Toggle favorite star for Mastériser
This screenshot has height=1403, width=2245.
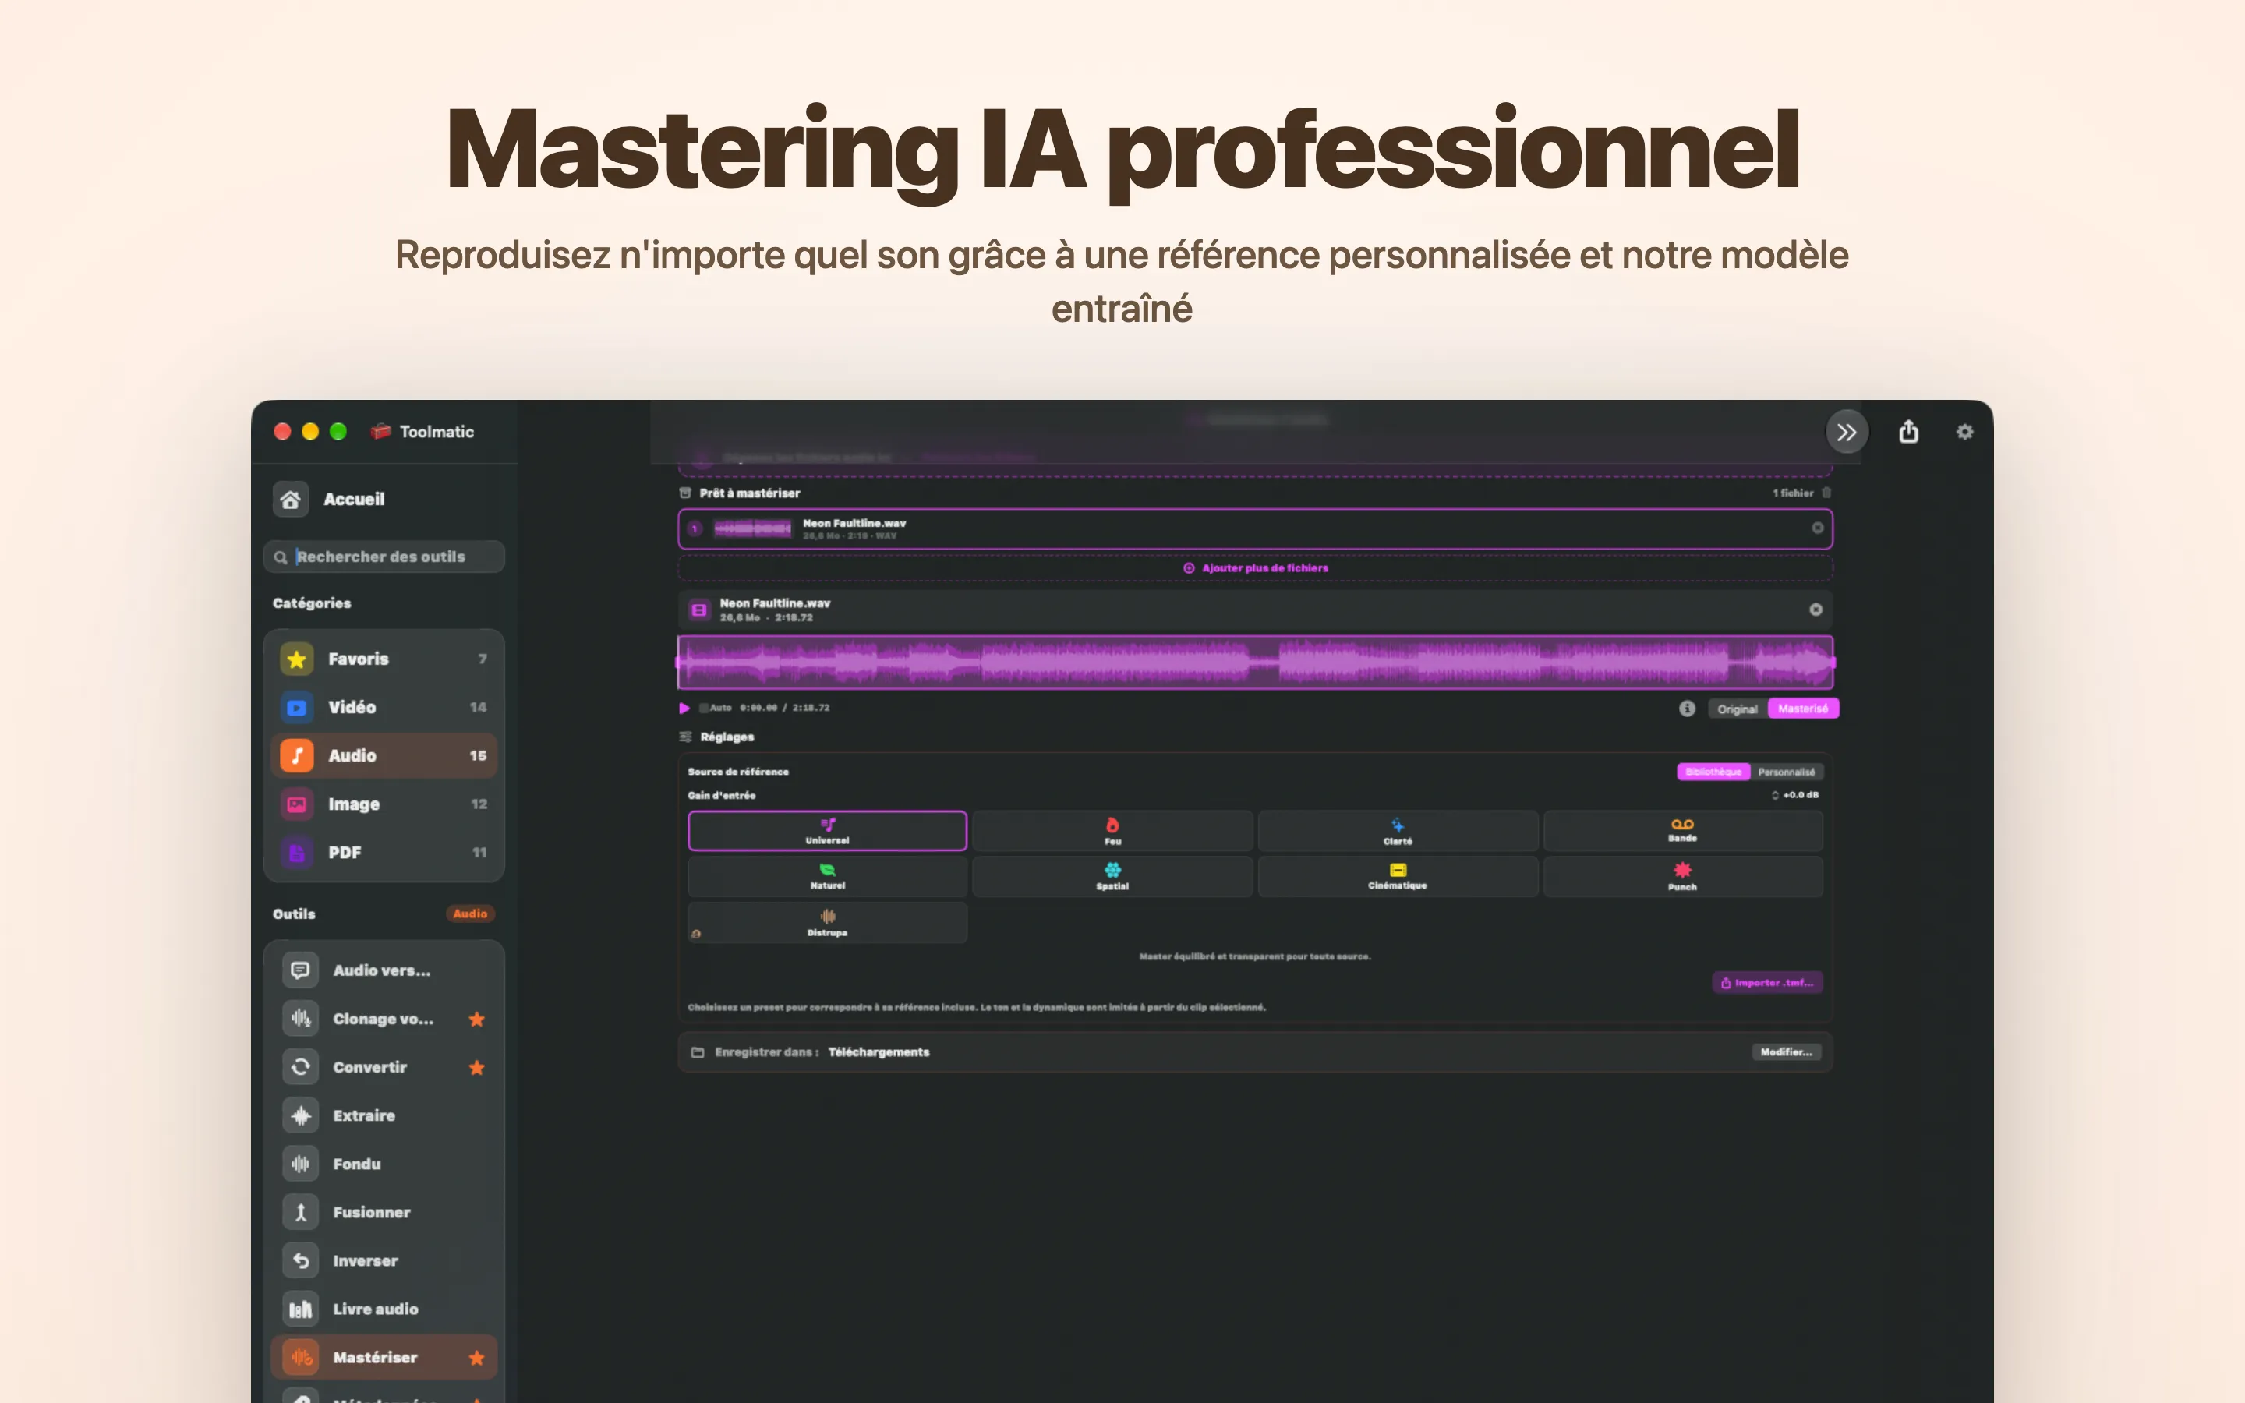477,1358
